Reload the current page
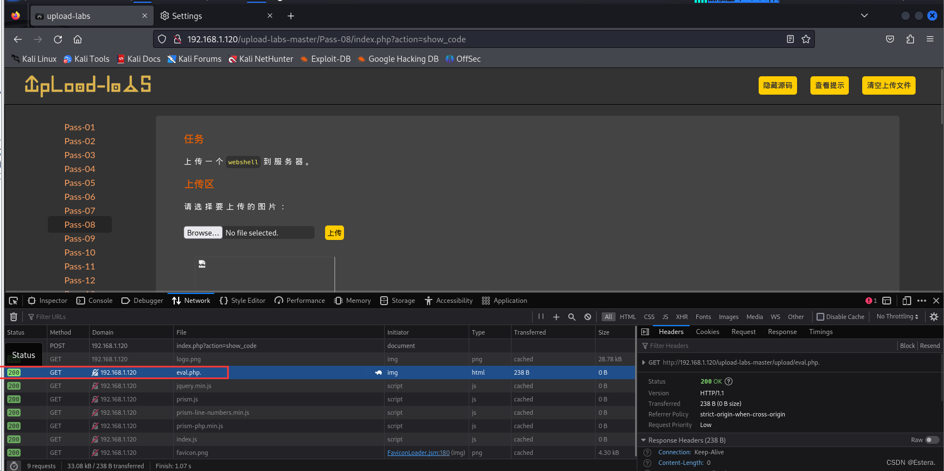The height and width of the screenshot is (471, 944). point(58,40)
